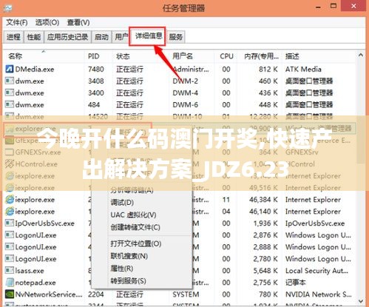The height and width of the screenshot is (307, 369).
Task: Click the Local Security Aut... description
Action: [316, 271]
